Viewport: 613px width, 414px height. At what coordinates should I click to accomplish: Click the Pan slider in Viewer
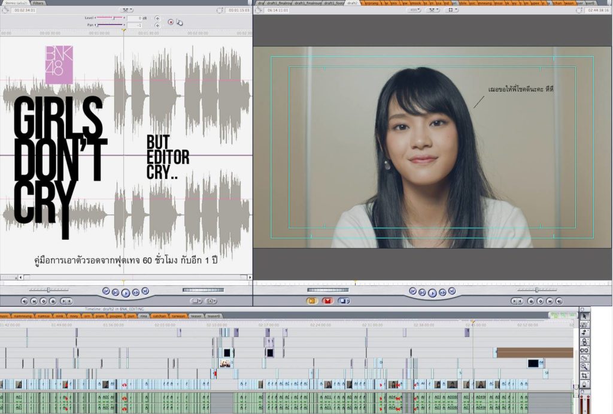click(x=110, y=25)
